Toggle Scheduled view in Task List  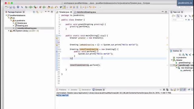click(182, 16)
